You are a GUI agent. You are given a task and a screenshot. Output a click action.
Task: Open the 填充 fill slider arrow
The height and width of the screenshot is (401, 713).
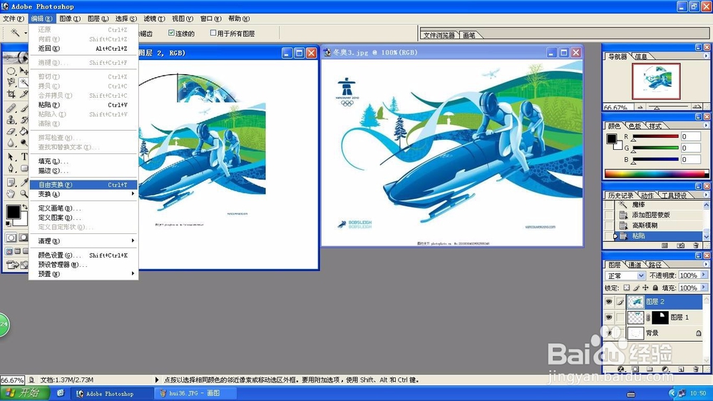(704, 288)
